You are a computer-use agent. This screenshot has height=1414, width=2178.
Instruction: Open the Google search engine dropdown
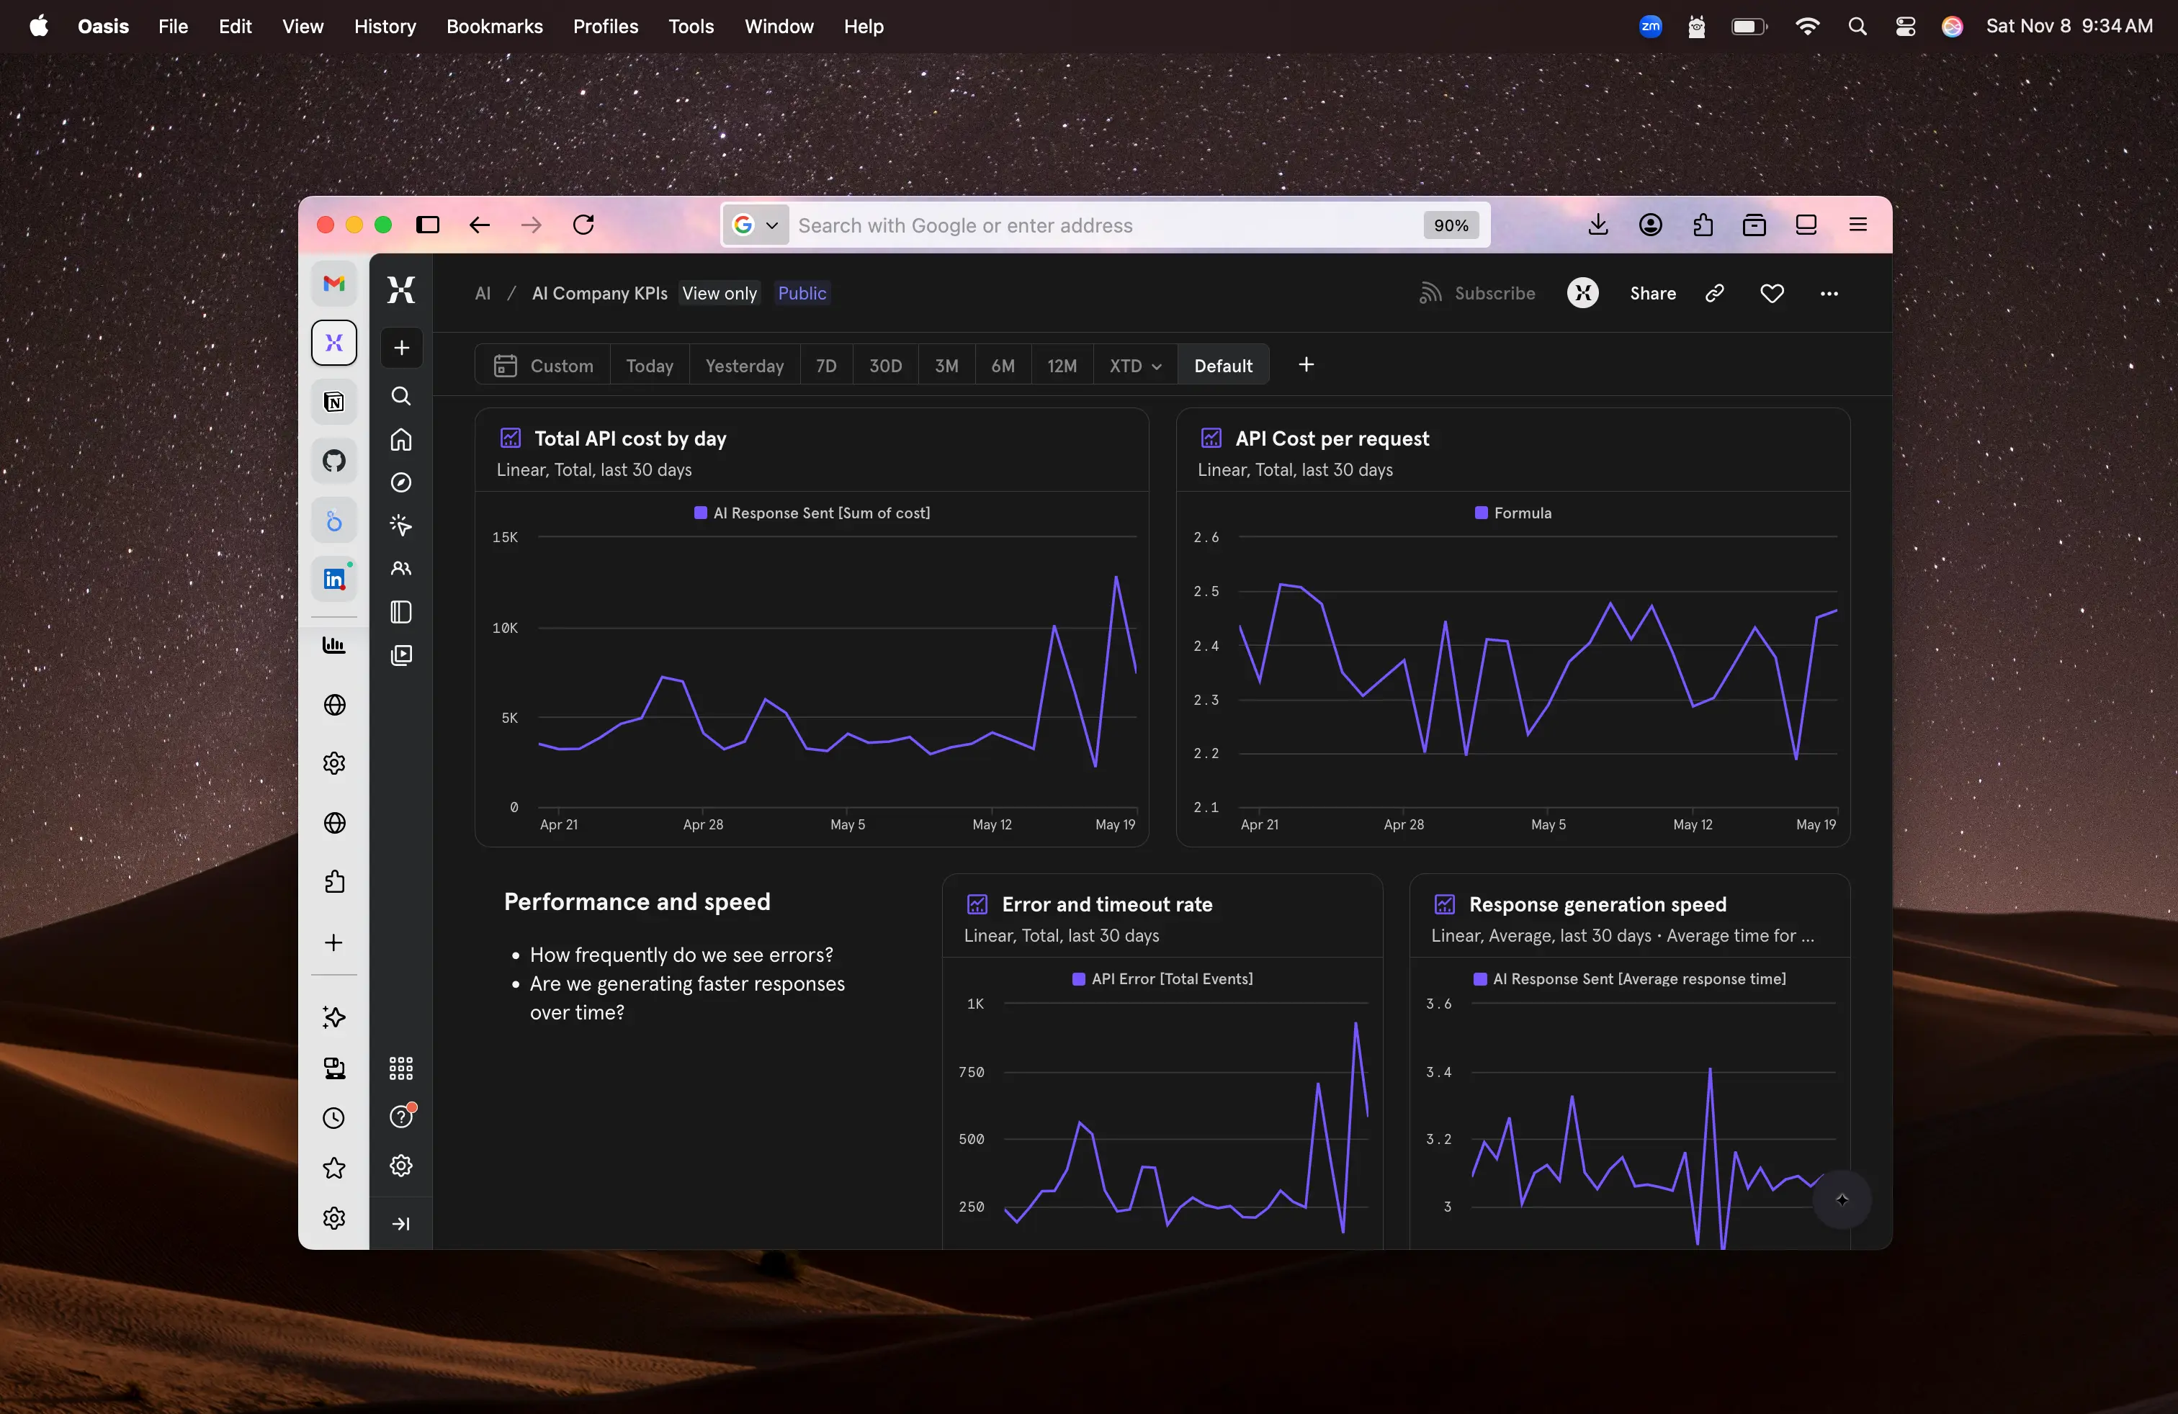pyautogui.click(x=756, y=225)
